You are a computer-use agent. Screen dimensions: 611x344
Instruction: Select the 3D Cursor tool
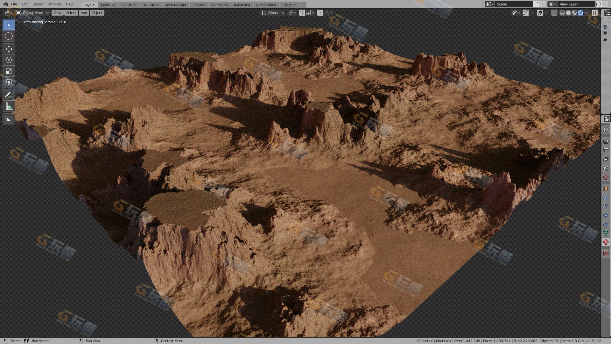[x=9, y=36]
